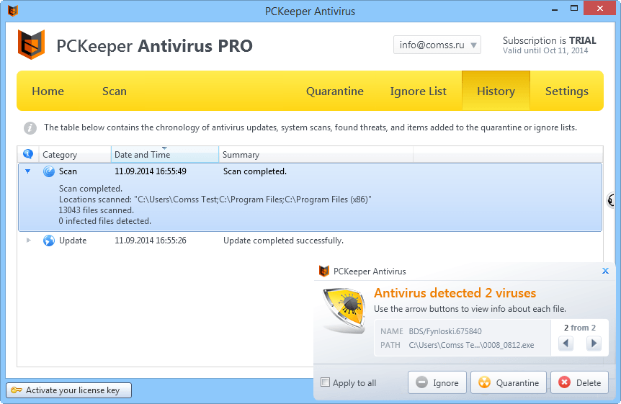Open the info@comss.ru account dropdown
The image size is (621, 404).
(437, 45)
